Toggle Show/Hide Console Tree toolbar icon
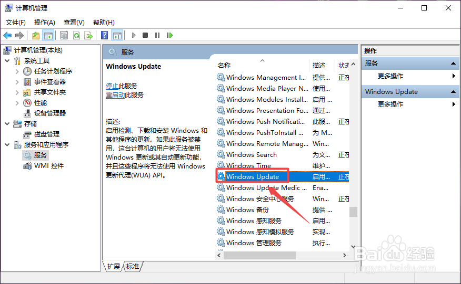The height and width of the screenshot is (284, 461). [48, 36]
